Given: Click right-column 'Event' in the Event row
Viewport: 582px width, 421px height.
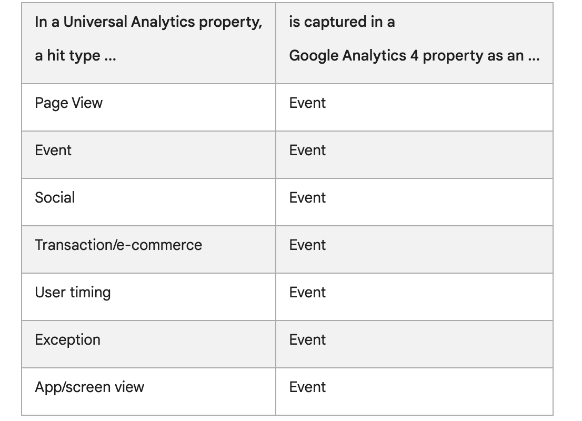Looking at the screenshot, I should click(x=307, y=151).
